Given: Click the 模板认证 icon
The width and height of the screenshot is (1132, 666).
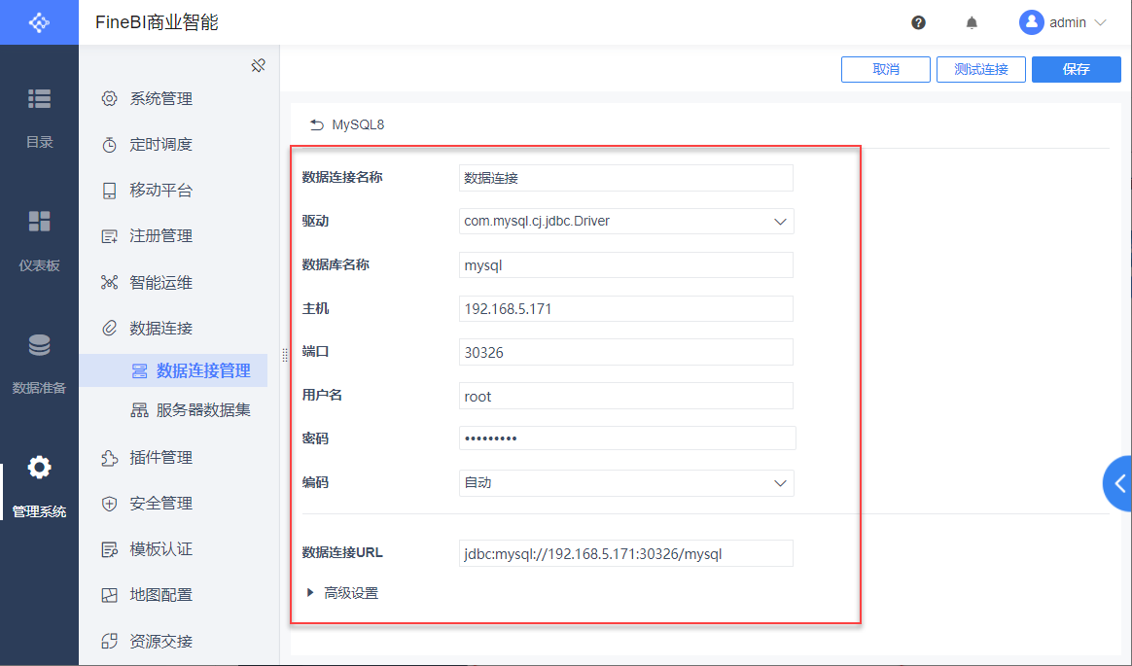Looking at the screenshot, I should (x=109, y=549).
